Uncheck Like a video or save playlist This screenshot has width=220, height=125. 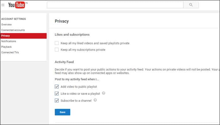(x=57, y=93)
